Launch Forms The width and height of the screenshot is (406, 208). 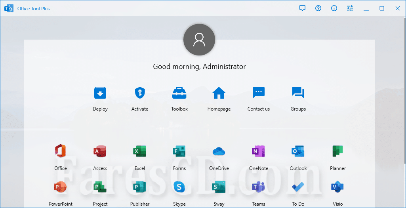point(179,151)
